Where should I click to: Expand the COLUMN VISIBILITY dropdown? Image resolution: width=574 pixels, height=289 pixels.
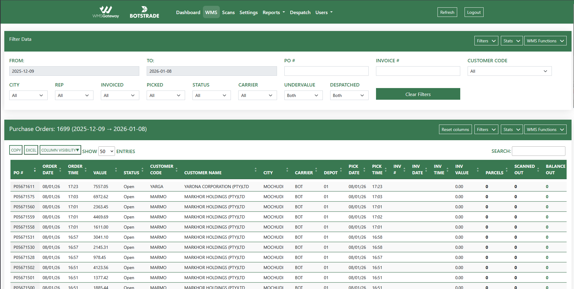[x=60, y=150]
